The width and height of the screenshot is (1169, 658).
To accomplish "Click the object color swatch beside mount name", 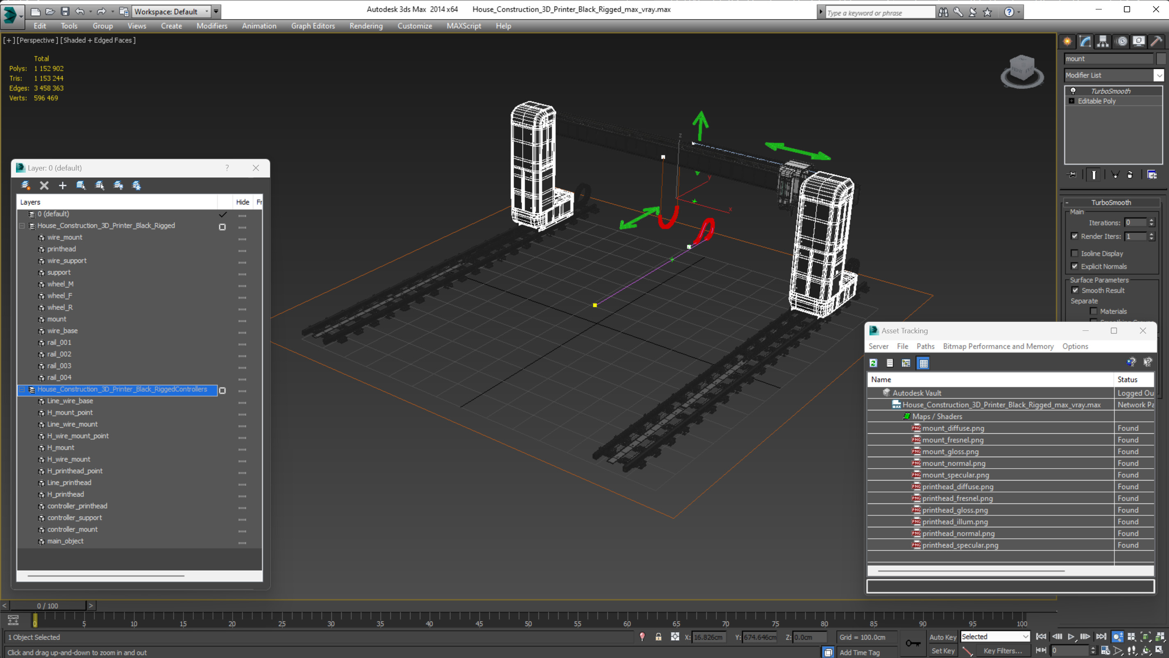I will [x=1160, y=59].
